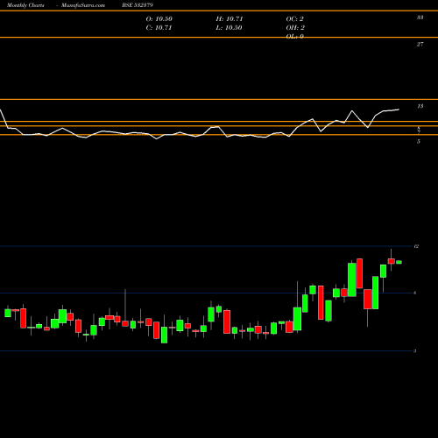Click the upper-panel axis label '27'
Image resolution: width=438 pixels, height=438 pixels.
[x=420, y=45]
